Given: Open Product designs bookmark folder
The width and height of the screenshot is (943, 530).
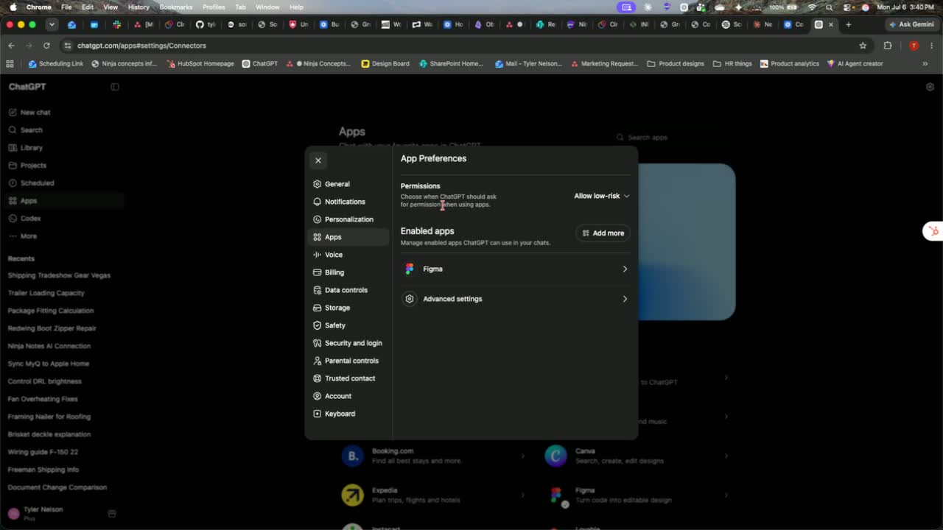Looking at the screenshot, I should (676, 64).
